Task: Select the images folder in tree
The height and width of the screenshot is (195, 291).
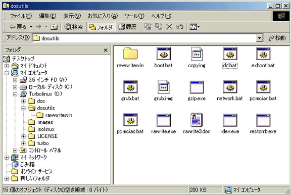Action: (45, 122)
